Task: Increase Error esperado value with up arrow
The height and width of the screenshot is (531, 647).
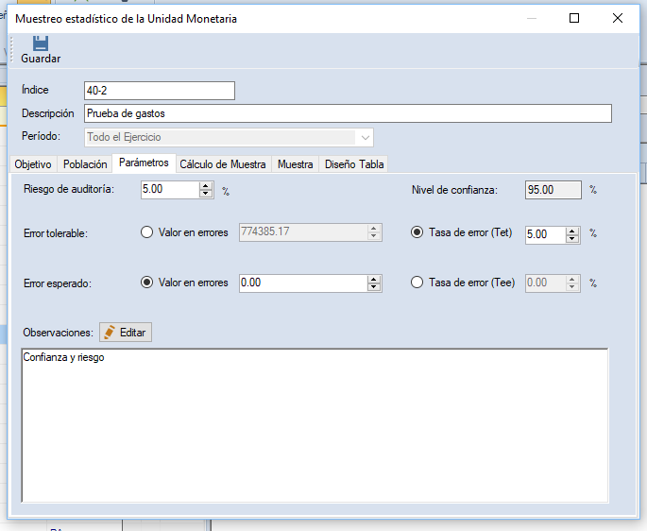Action: [374, 279]
